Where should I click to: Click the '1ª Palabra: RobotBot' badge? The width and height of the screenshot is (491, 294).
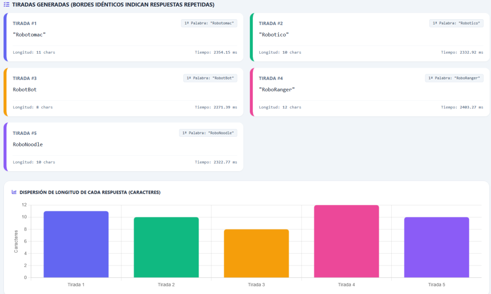click(210, 78)
